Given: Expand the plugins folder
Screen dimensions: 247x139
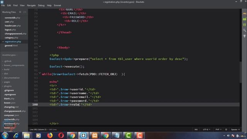Looking at the screenshot, I should [7, 86].
